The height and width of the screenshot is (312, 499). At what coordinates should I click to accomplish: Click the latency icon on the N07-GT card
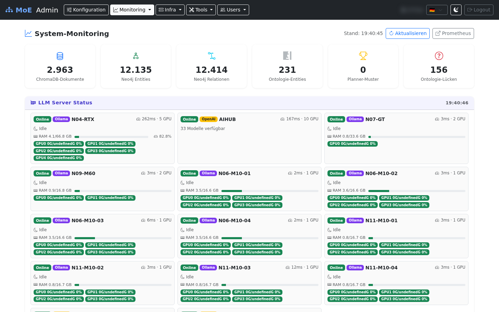(x=437, y=119)
